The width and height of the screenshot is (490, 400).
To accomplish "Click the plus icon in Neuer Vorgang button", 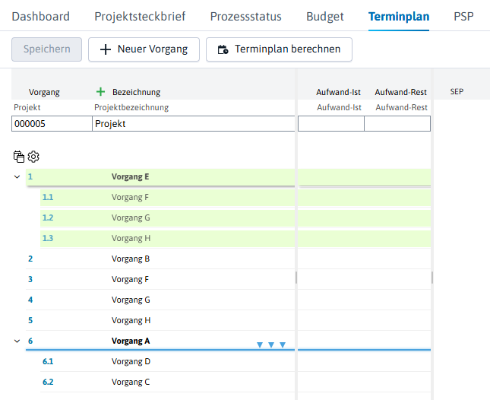I will click(106, 49).
